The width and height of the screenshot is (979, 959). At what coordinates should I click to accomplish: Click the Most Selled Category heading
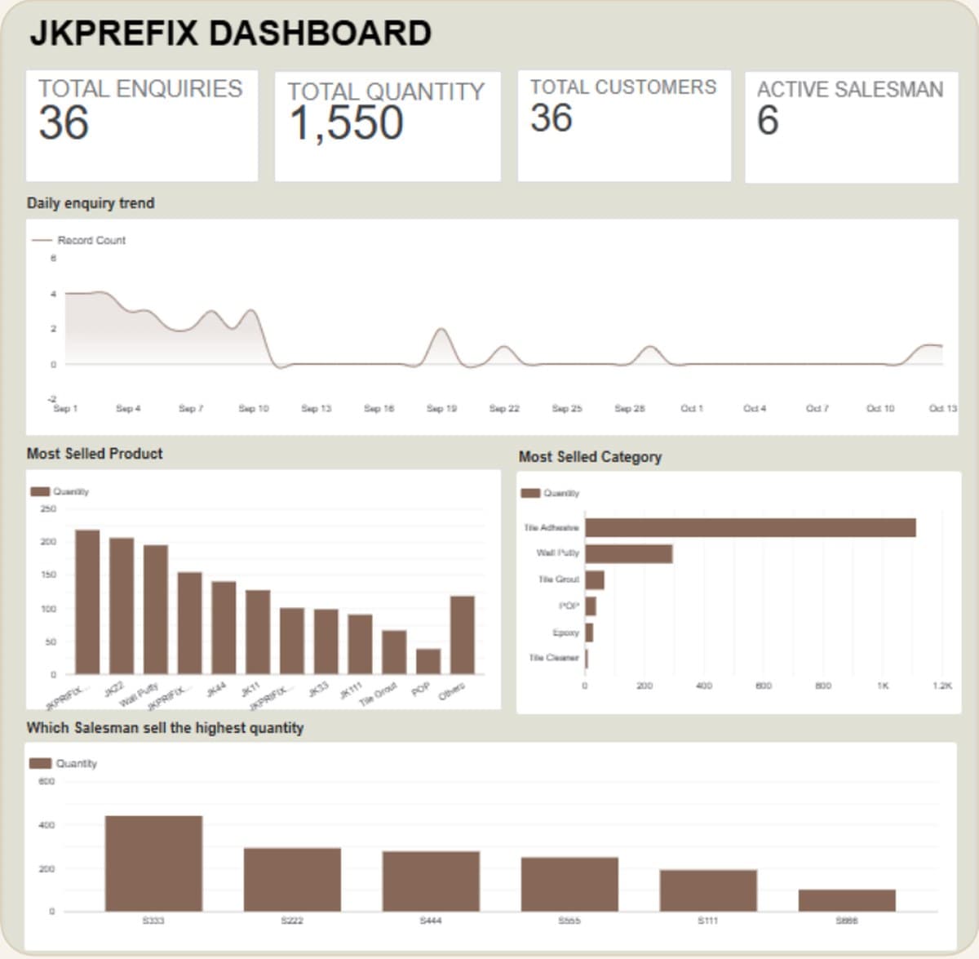(x=591, y=457)
